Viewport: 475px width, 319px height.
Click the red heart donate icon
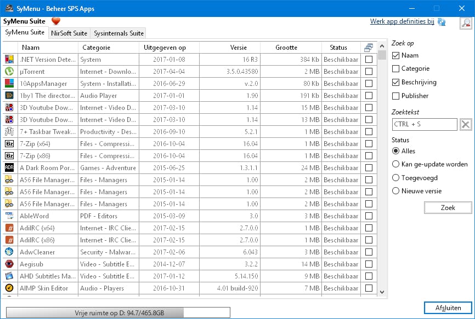[56, 21]
